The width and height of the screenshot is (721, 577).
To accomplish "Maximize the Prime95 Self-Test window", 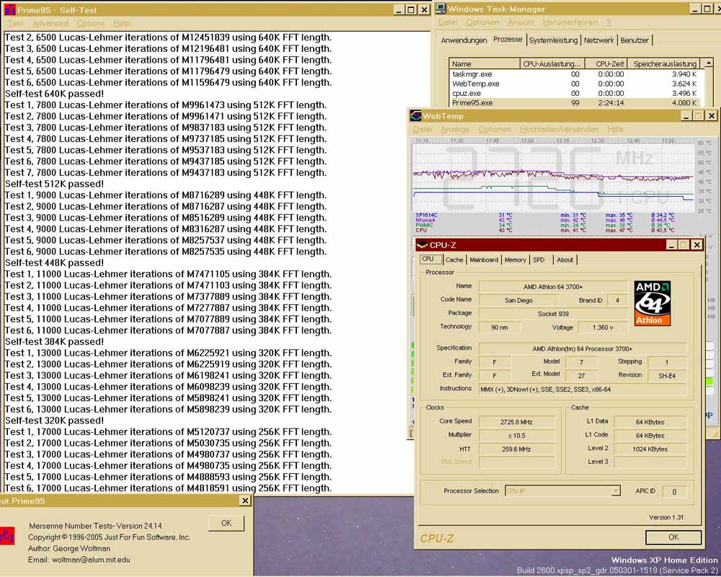I will coord(411,9).
